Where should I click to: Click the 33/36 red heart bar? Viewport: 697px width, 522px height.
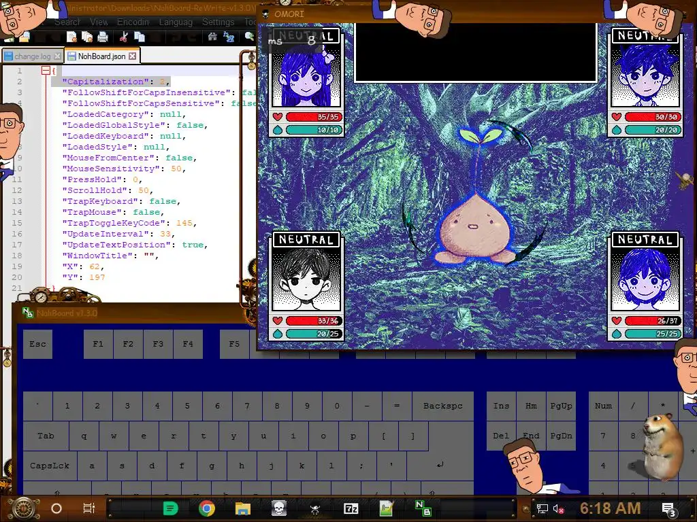pyautogui.click(x=313, y=321)
